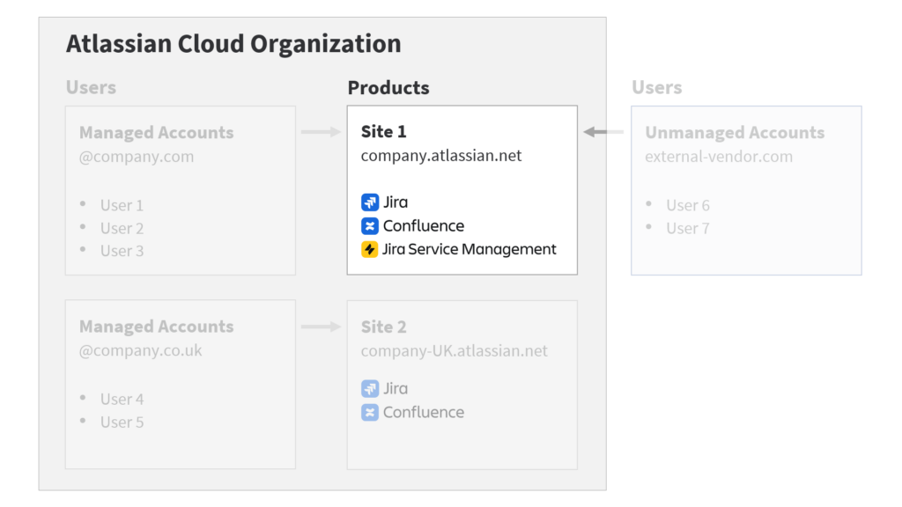Select User 1 in the managed accounts list

click(122, 205)
